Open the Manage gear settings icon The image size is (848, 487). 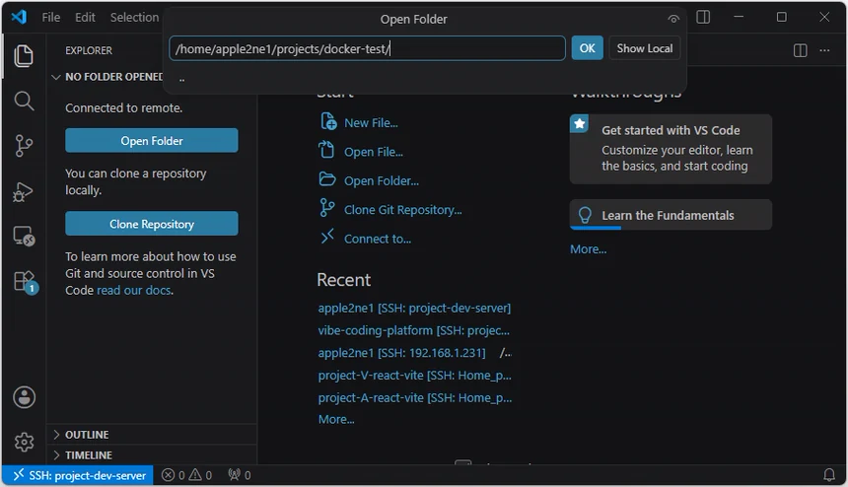tap(25, 442)
